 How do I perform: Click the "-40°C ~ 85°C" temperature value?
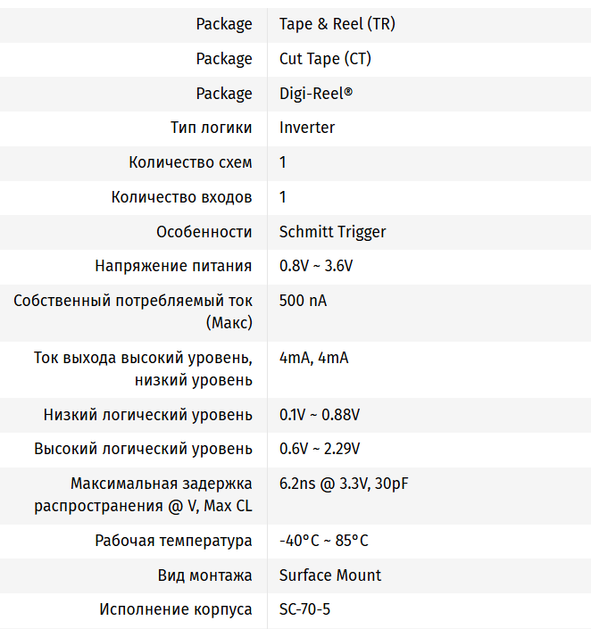(323, 542)
